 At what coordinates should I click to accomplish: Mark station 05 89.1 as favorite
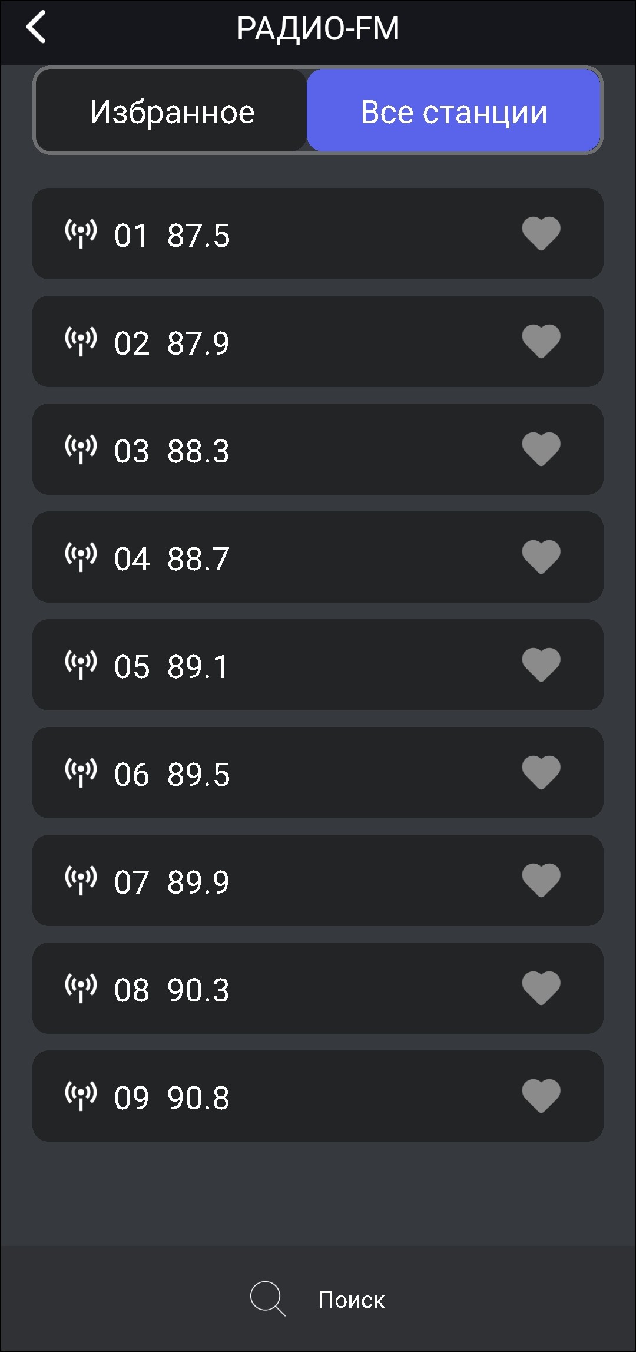(x=541, y=665)
